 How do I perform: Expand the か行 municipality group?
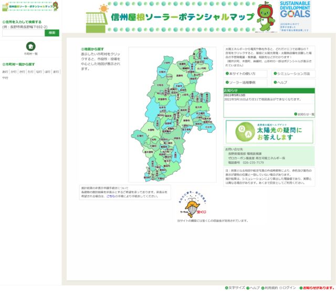pyautogui.click(x=14, y=71)
